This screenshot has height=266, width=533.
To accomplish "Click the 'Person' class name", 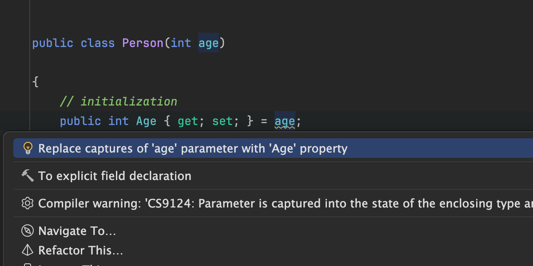I will click(143, 43).
